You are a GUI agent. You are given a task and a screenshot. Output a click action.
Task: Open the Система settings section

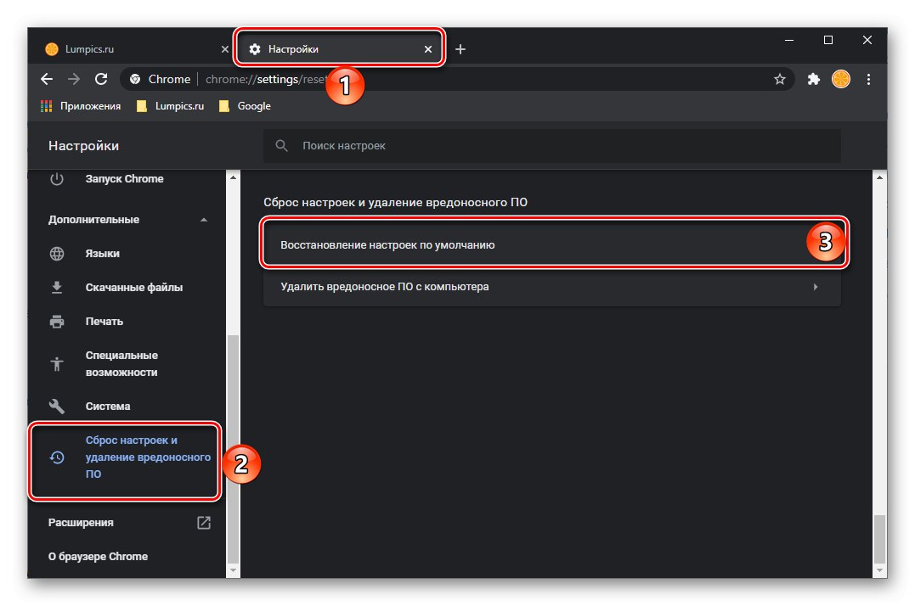(108, 407)
